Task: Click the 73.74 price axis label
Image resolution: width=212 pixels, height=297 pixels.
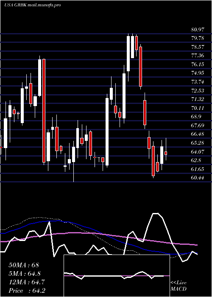Action: tap(198, 82)
